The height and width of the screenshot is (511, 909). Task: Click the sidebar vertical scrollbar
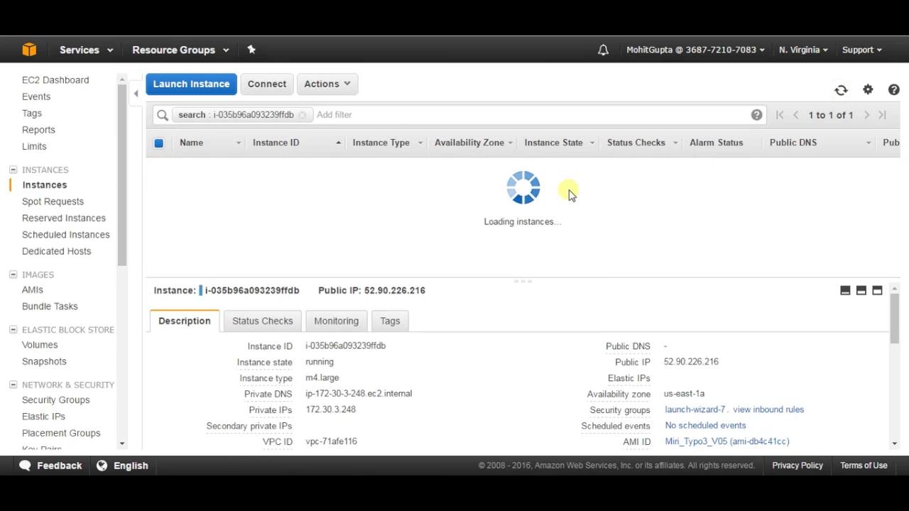coord(122,174)
